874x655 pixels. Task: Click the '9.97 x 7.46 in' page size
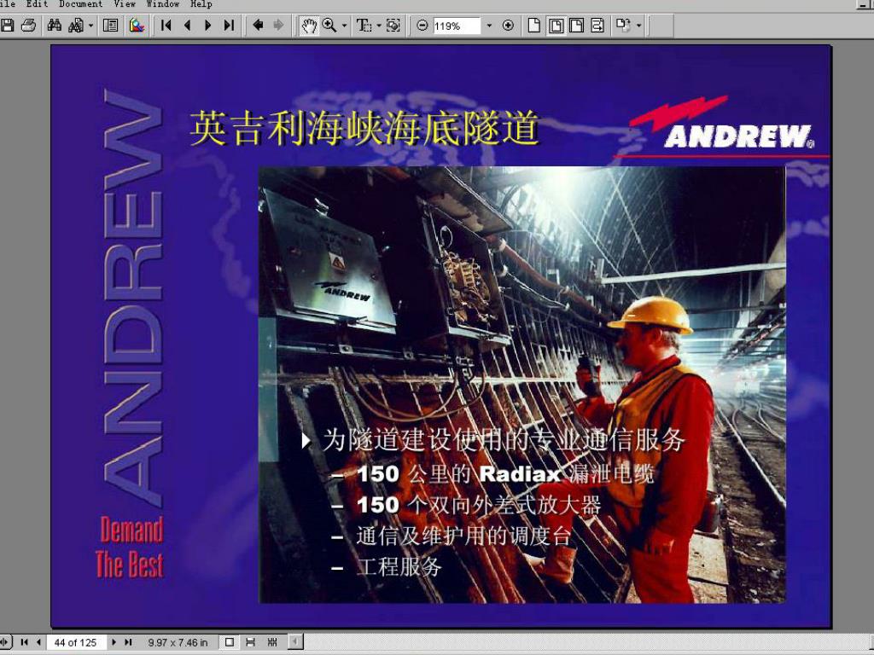point(178,643)
